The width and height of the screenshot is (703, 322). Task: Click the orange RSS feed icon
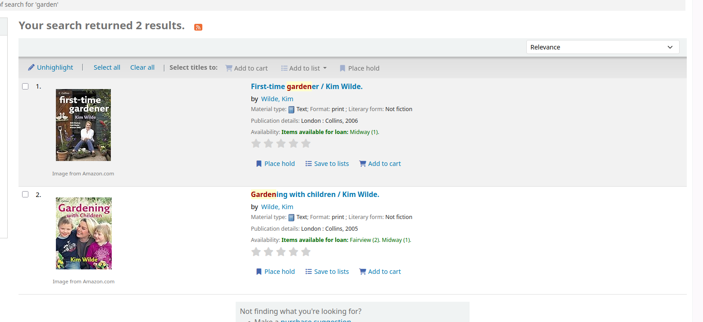point(198,27)
